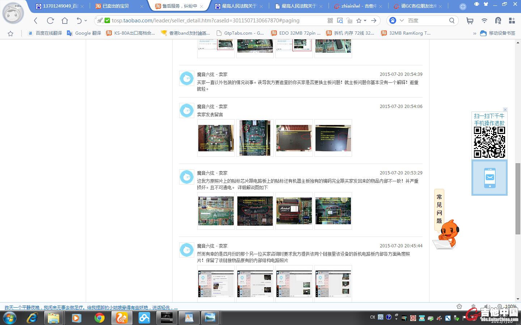Click the new tab plus button
Screen dimensions: 521x325
coord(462,6)
